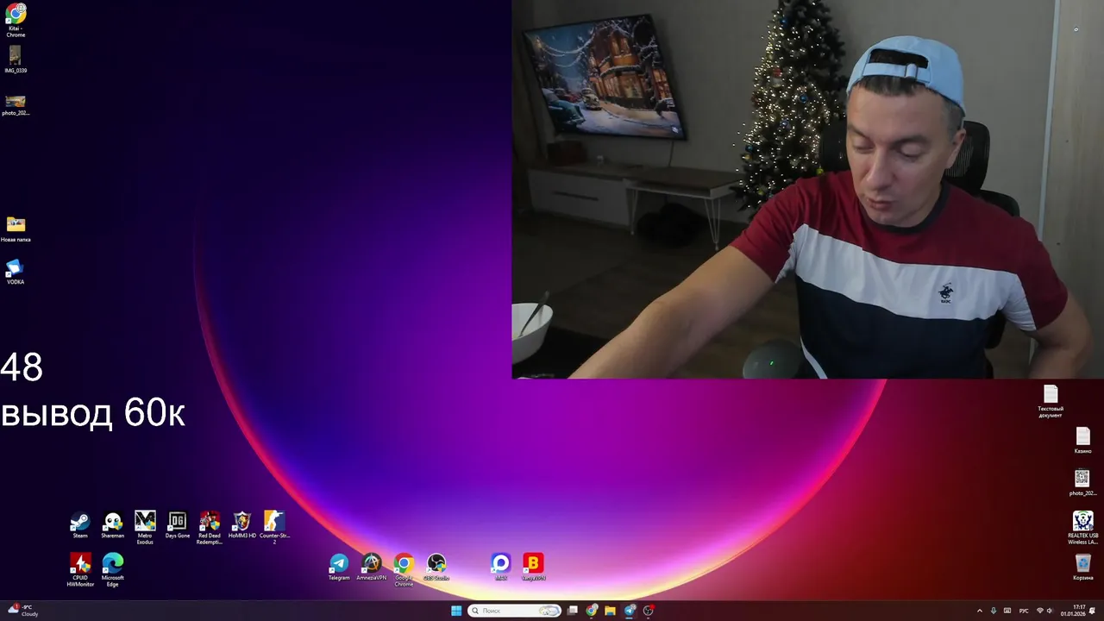This screenshot has width=1104, height=621.
Task: Open File Explorer from the taskbar
Action: pyautogui.click(x=610, y=611)
